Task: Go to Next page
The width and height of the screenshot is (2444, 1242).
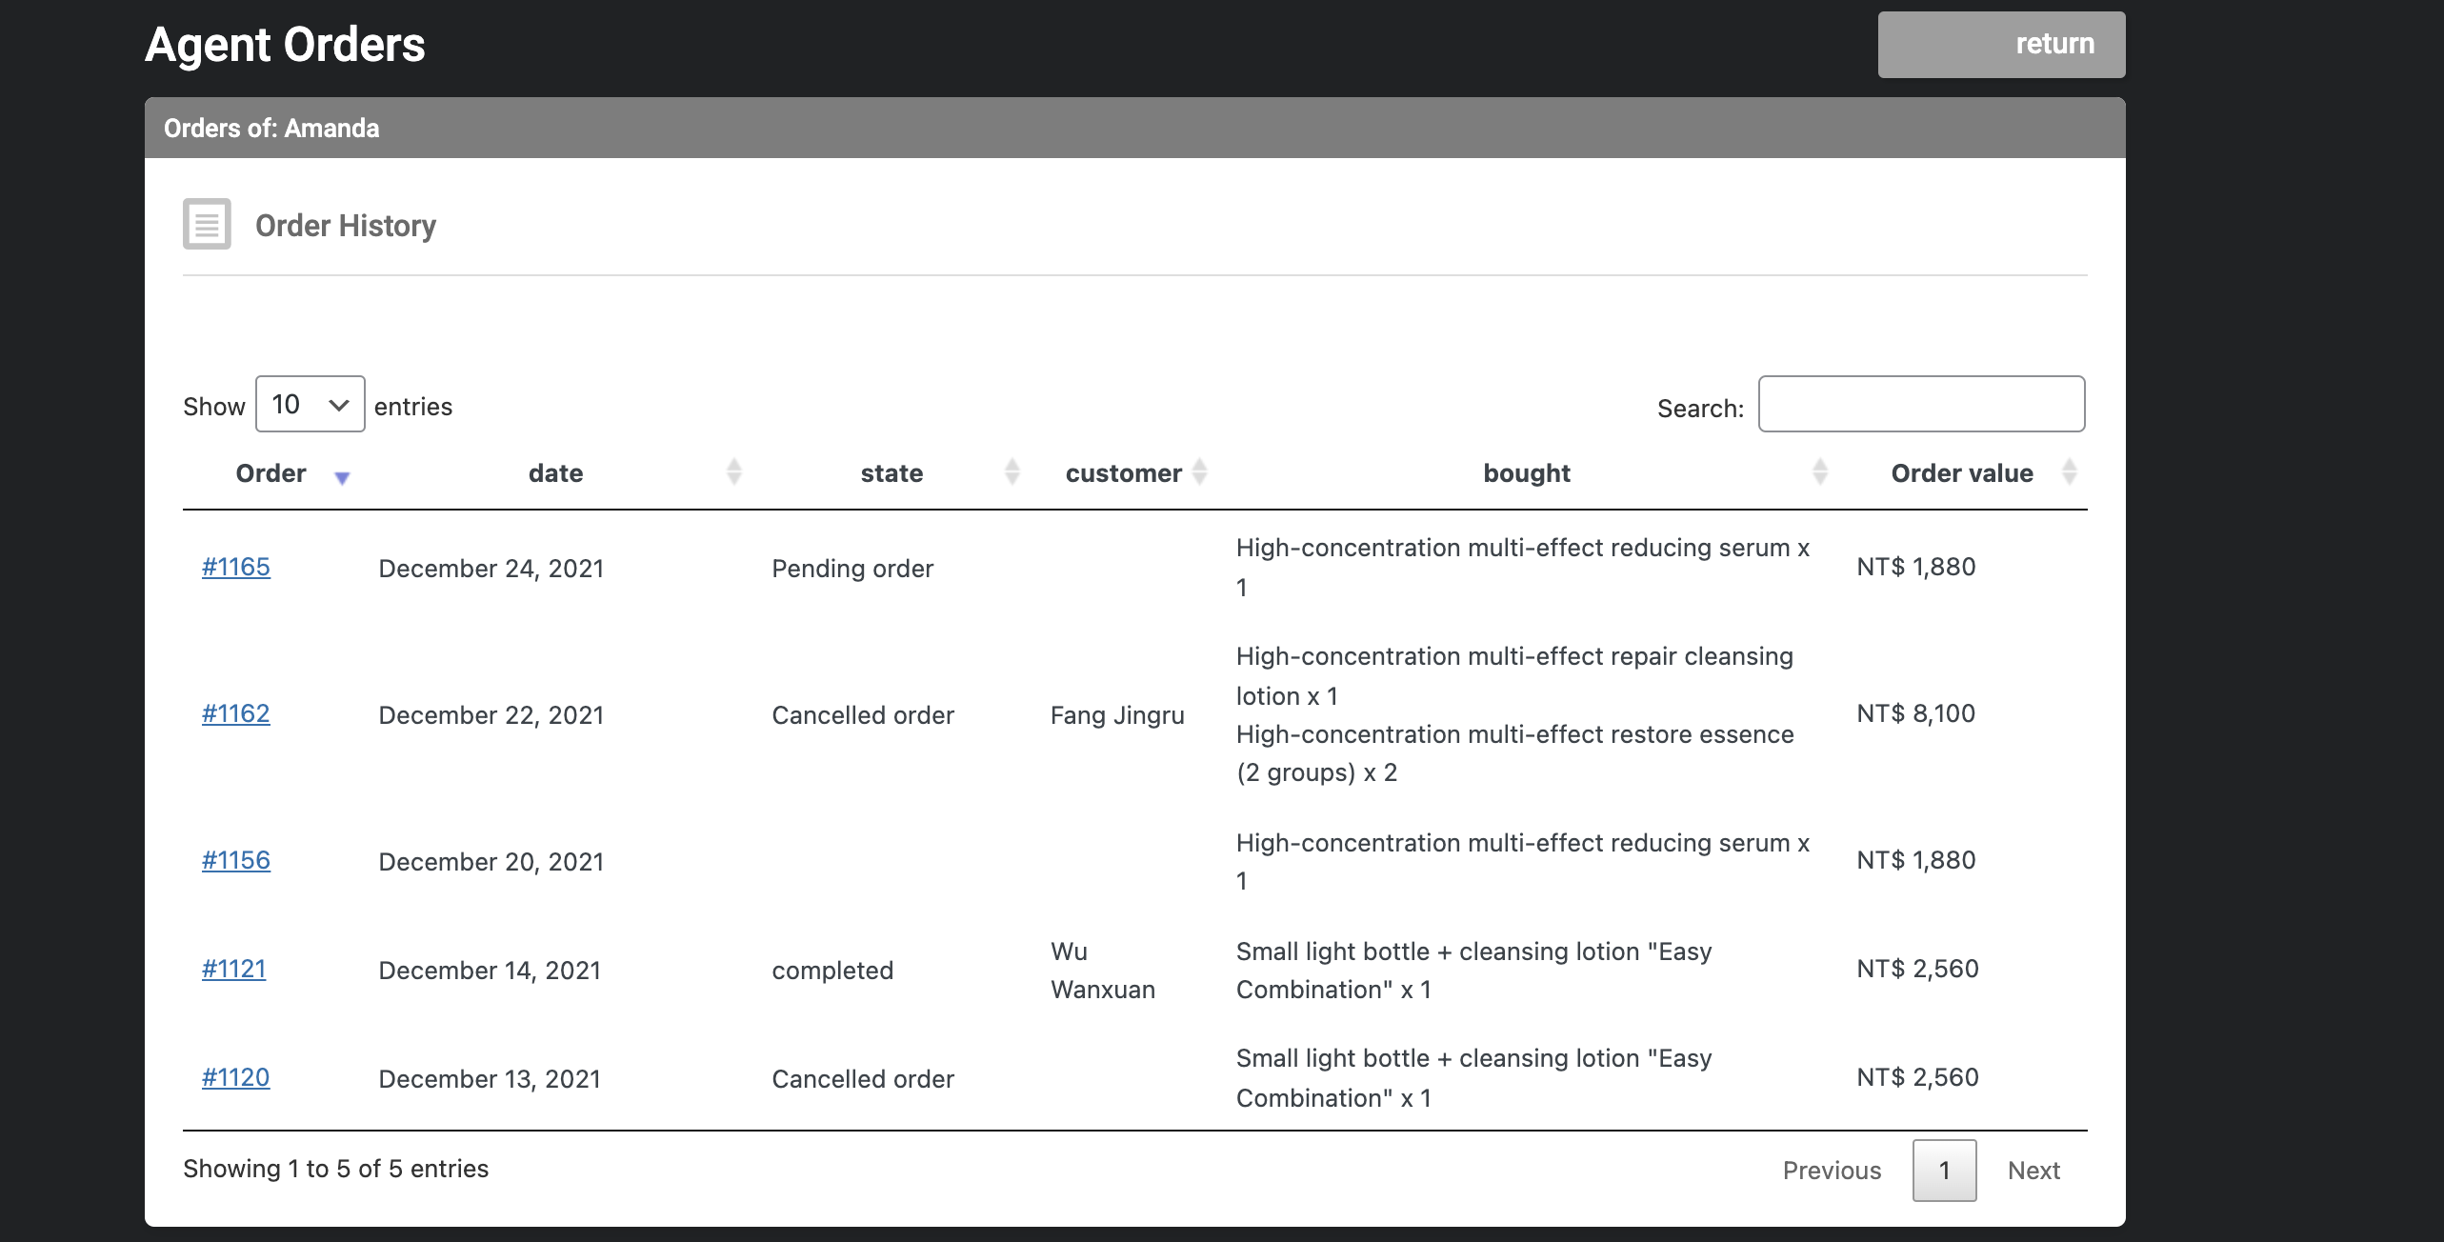Action: [2033, 1171]
